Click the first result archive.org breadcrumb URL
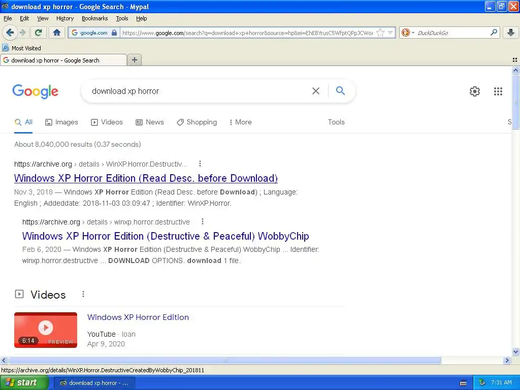This screenshot has width=520, height=390. pos(101,164)
